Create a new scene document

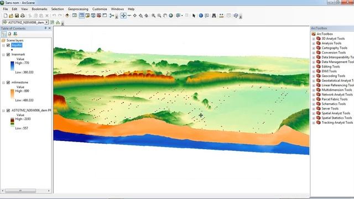(6, 15)
